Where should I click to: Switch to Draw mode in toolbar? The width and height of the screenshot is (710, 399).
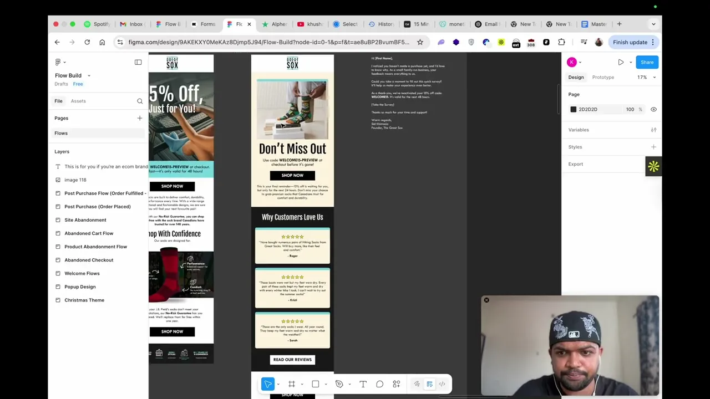click(417, 384)
